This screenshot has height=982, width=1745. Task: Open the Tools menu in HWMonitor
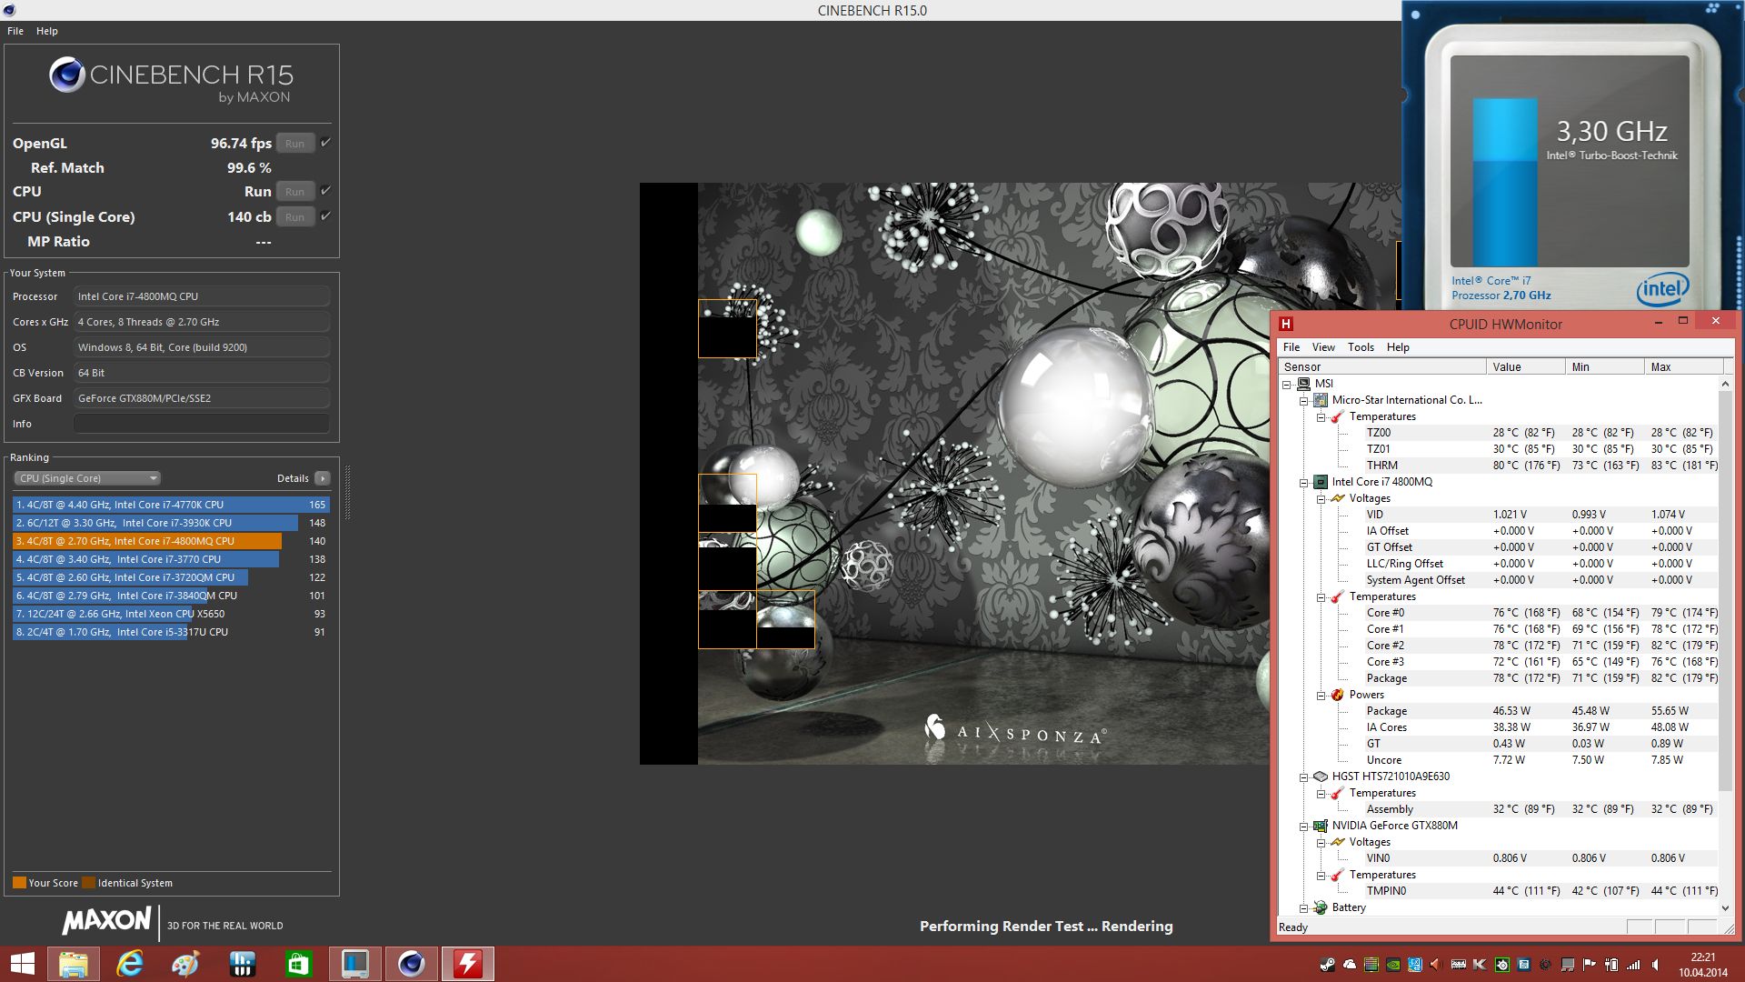click(x=1360, y=347)
